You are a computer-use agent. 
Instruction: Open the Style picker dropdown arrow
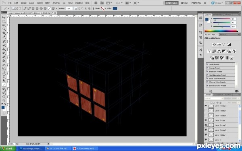[106, 8]
